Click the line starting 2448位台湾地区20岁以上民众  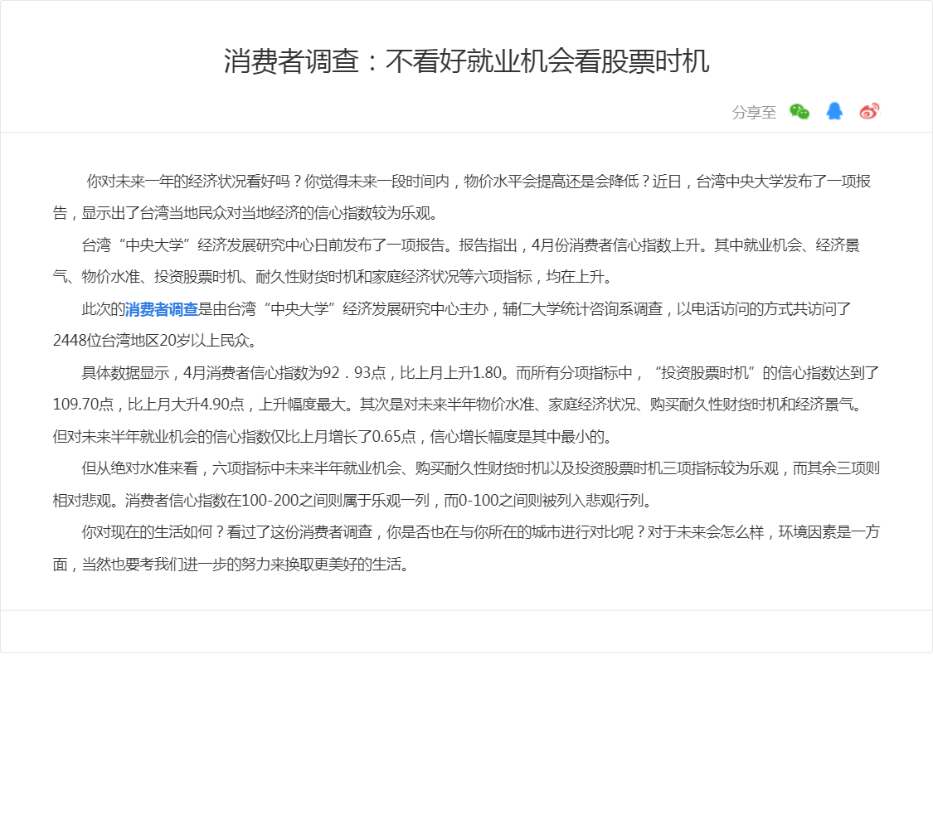157,341
